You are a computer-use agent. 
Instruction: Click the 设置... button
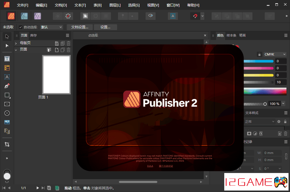click(x=105, y=27)
